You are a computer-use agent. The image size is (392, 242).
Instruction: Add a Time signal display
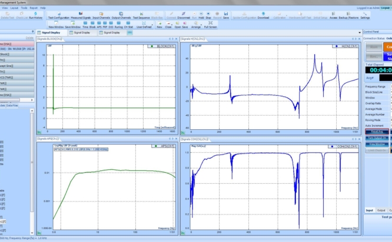tap(85, 25)
